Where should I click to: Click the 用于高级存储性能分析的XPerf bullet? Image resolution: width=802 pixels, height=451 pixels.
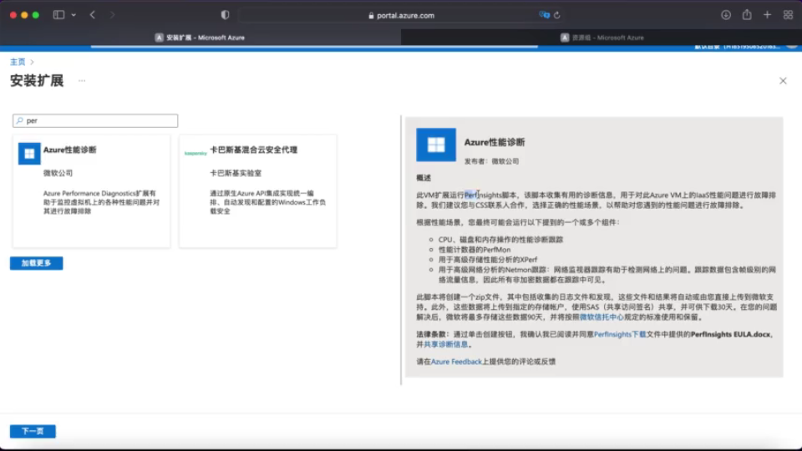click(487, 260)
